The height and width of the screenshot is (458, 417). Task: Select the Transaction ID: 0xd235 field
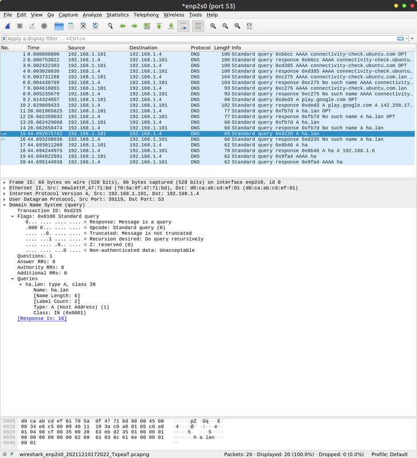(x=49, y=211)
